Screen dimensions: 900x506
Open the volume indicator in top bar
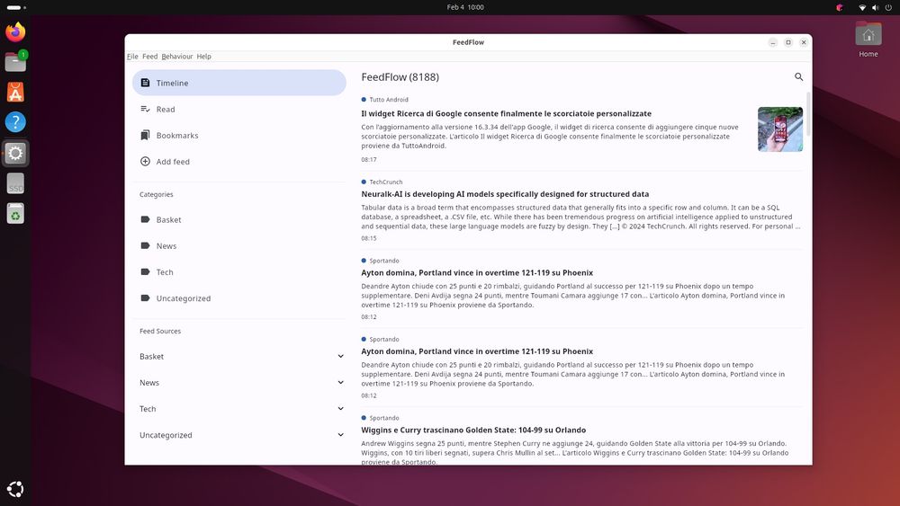(x=876, y=7)
